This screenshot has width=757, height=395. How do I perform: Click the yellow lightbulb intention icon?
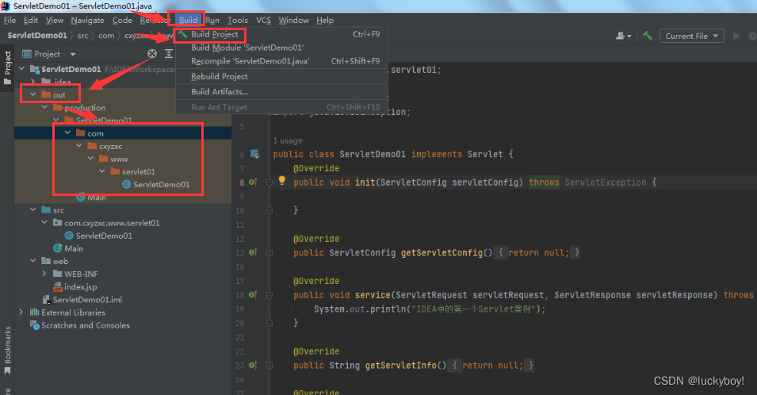point(282,181)
